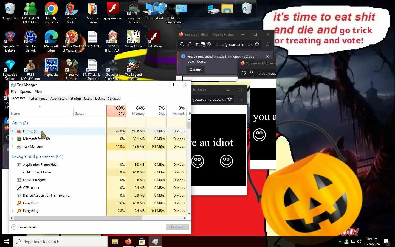395x247 pixels.
Task: Open the File menu in Task Manager
Action: click(13, 92)
